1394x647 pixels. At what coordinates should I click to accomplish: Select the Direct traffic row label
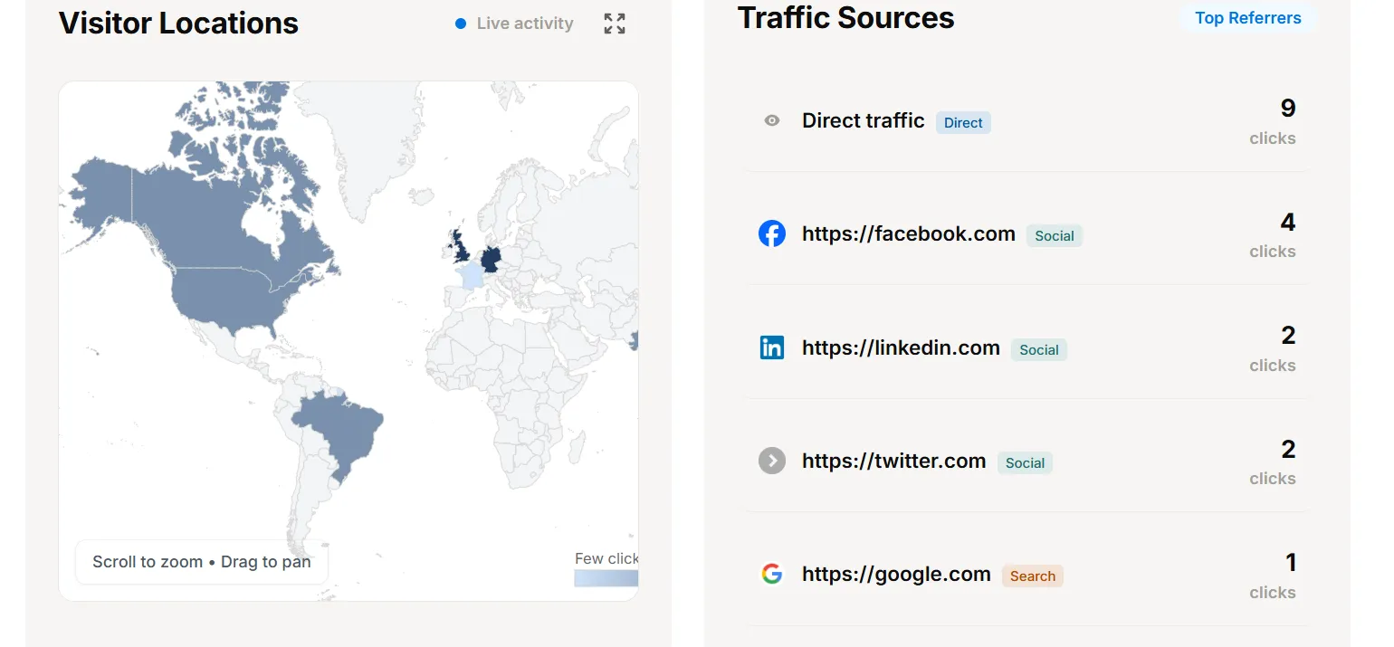(864, 120)
